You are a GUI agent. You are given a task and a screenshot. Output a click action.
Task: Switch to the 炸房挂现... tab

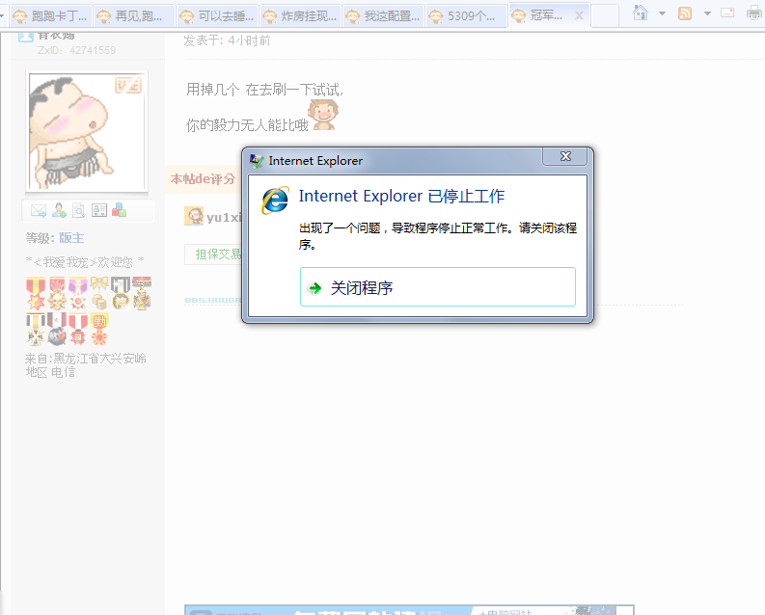click(300, 16)
